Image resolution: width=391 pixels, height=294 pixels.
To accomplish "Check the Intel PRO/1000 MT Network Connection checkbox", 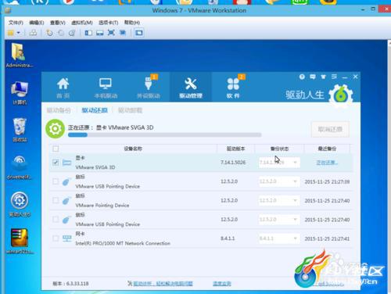I will [56, 238].
